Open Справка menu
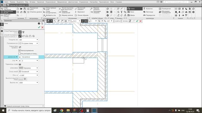Screen dimensions: 202x113 tap(119, 2)
